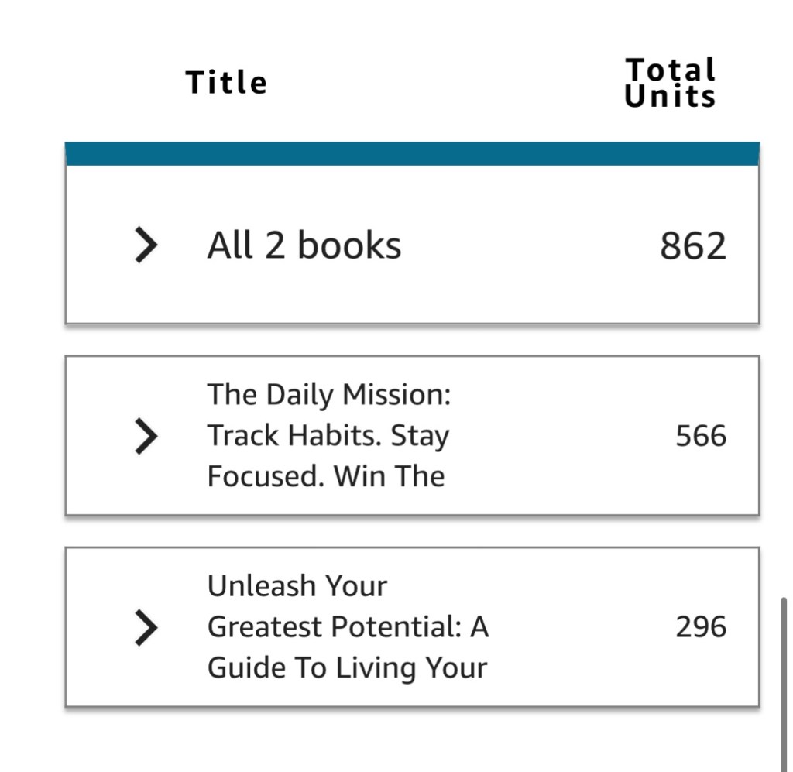Open the "Unleash Your" title line
793x772 pixels.
[x=297, y=586]
